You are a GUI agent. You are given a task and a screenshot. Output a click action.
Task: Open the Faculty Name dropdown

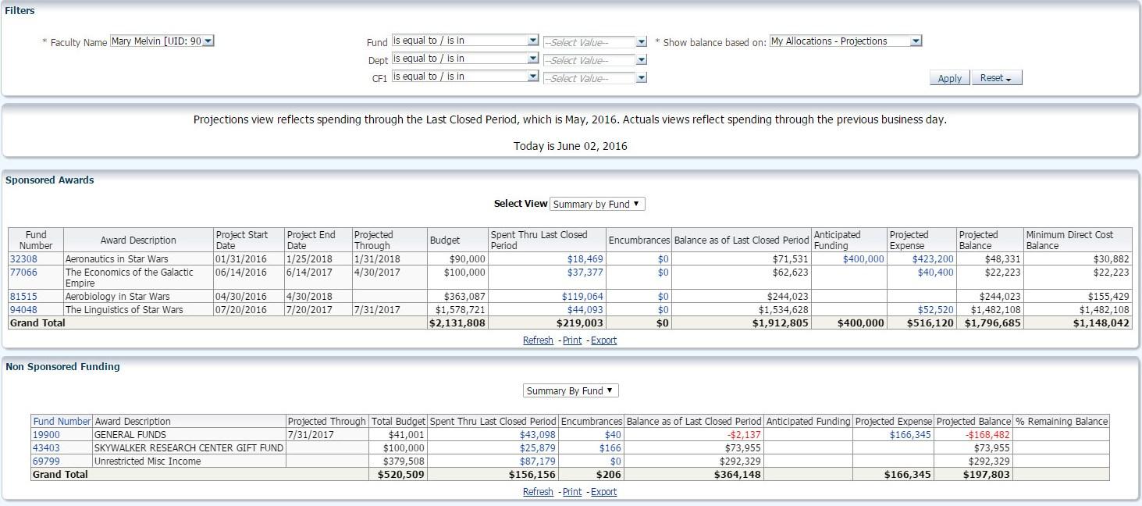pyautogui.click(x=162, y=41)
